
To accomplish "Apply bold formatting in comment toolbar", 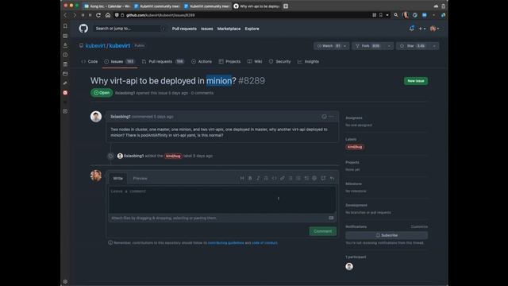I will pyautogui.click(x=250, y=178).
